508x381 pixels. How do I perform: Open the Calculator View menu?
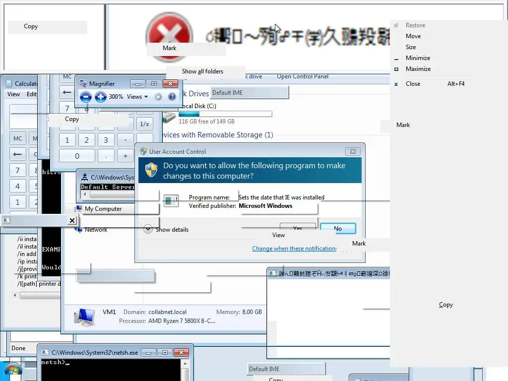13,94
